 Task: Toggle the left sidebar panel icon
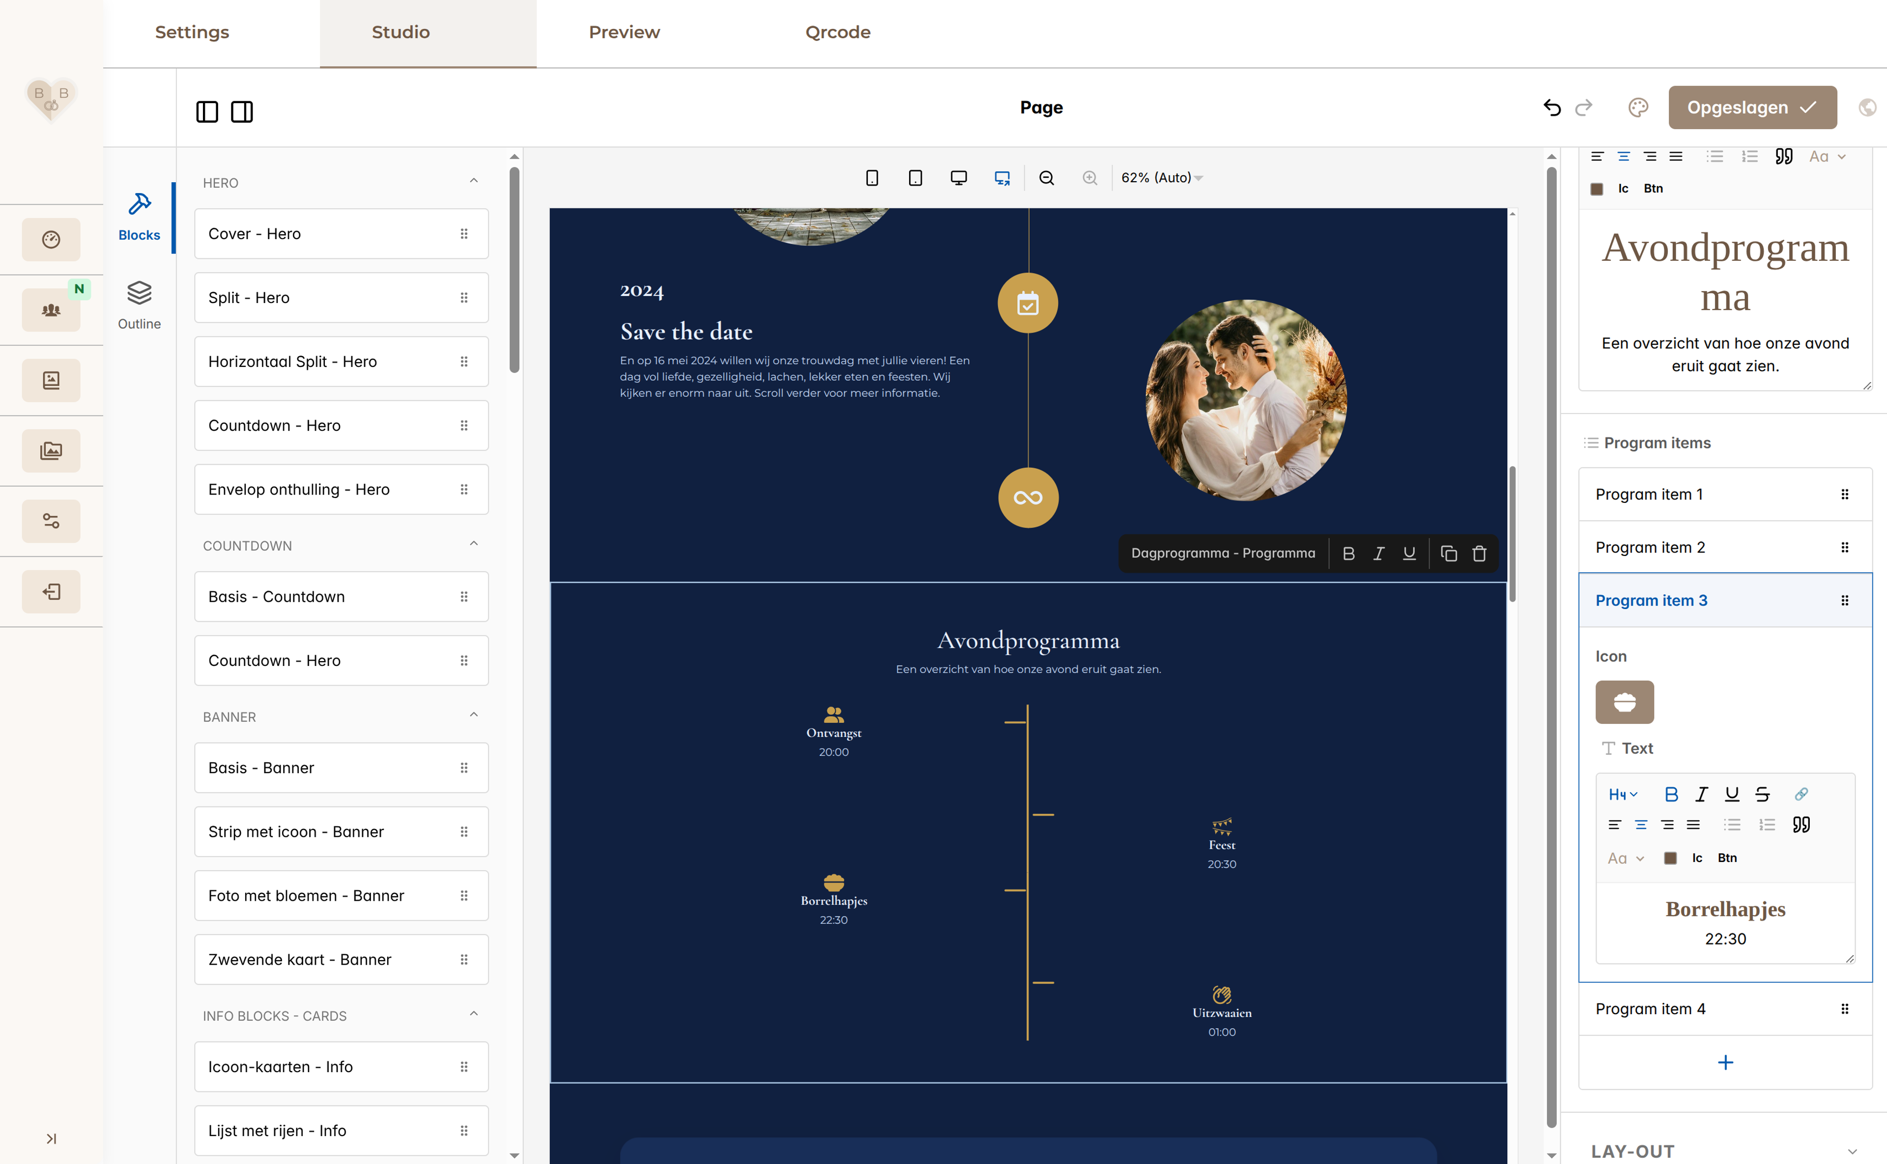coord(207,111)
